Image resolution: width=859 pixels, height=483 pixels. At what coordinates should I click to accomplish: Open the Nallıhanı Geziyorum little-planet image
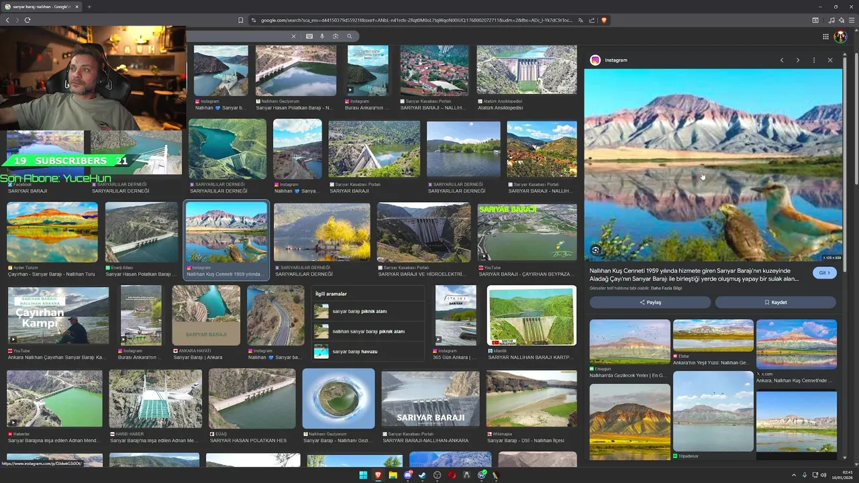(x=338, y=398)
